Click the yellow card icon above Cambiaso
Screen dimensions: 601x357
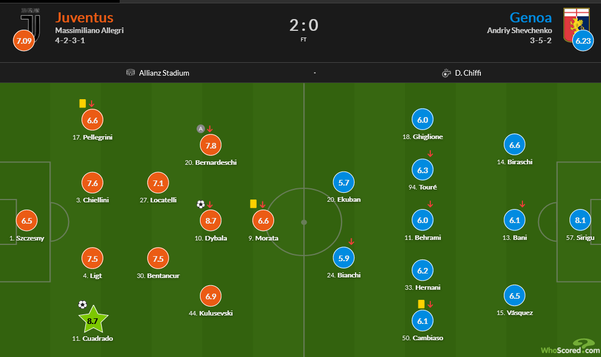coord(421,304)
